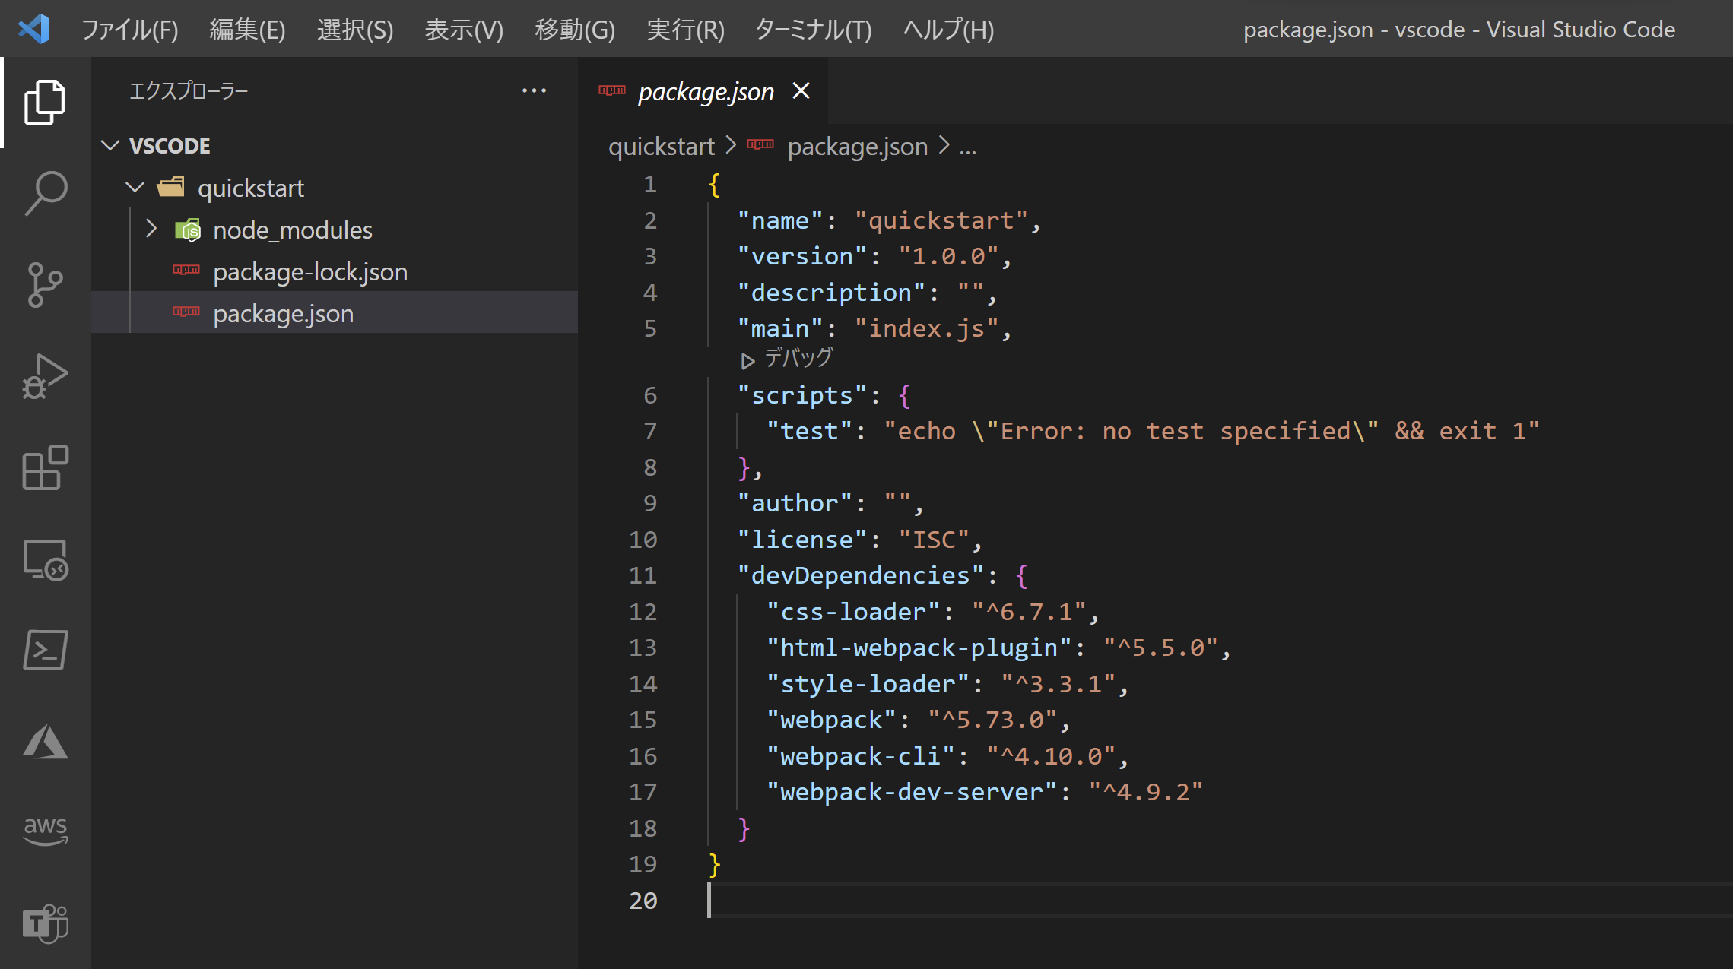Click the "webpack-dev-server" key text
The width and height of the screenshot is (1733, 969).
(x=912, y=792)
